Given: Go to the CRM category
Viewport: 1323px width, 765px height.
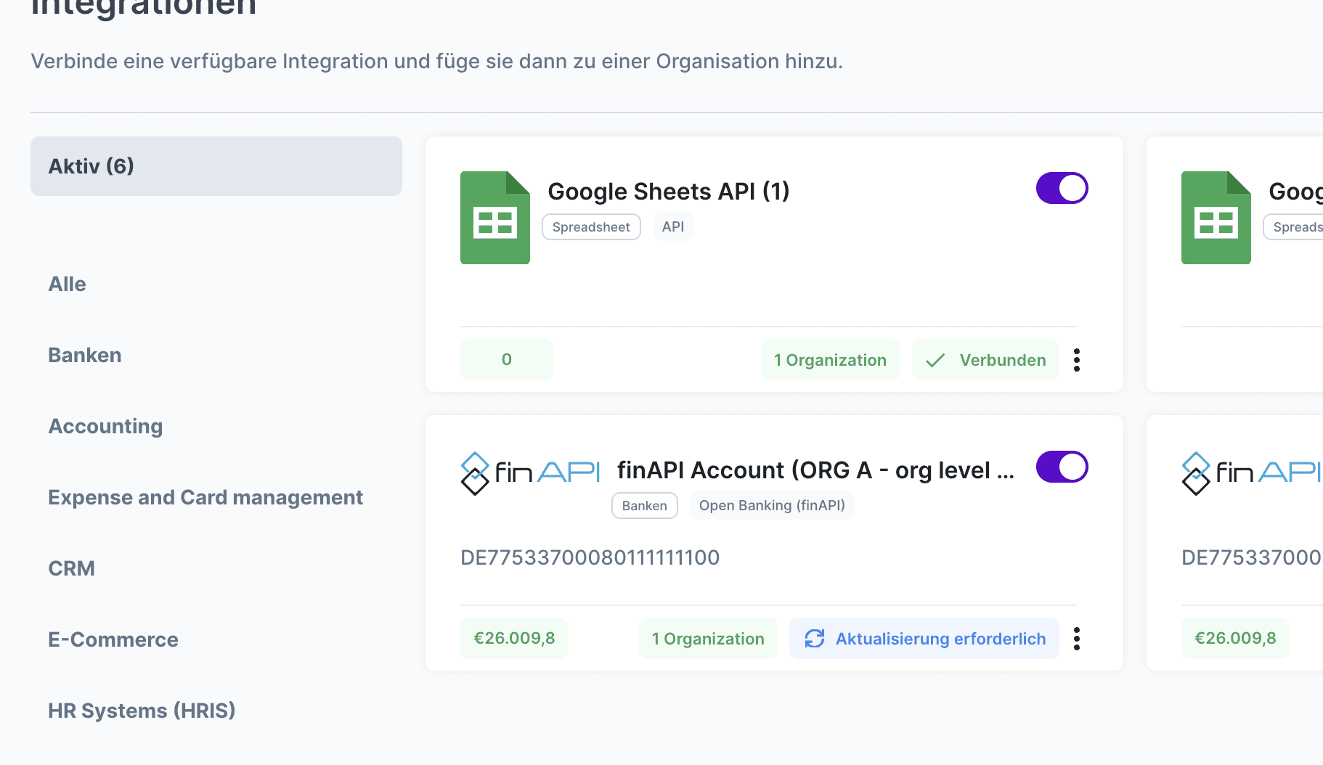Looking at the screenshot, I should tap(71, 569).
